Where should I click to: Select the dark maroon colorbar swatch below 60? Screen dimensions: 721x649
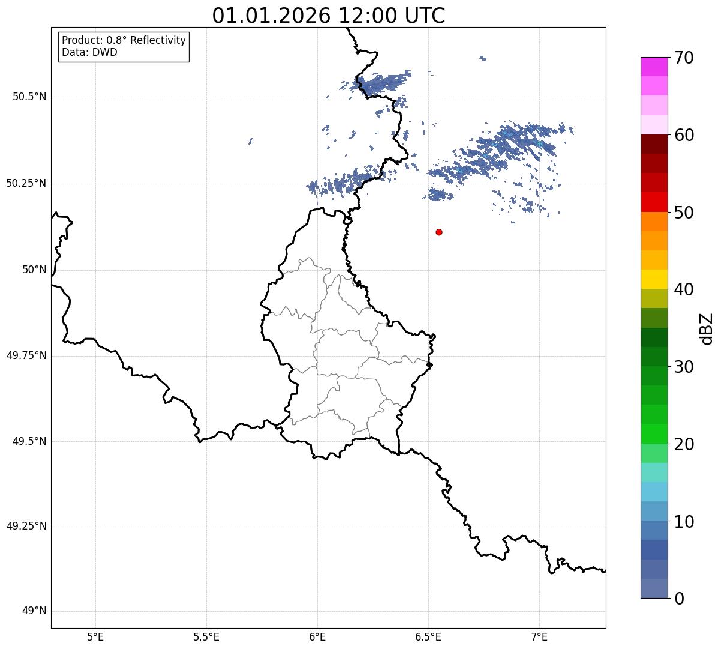pos(654,144)
